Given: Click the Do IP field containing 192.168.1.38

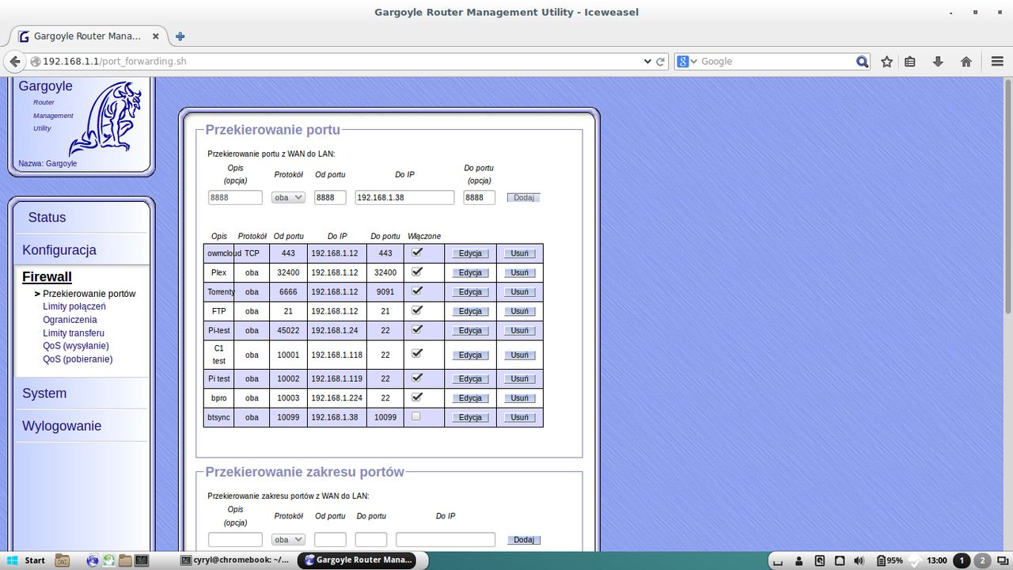Looking at the screenshot, I should pos(404,197).
